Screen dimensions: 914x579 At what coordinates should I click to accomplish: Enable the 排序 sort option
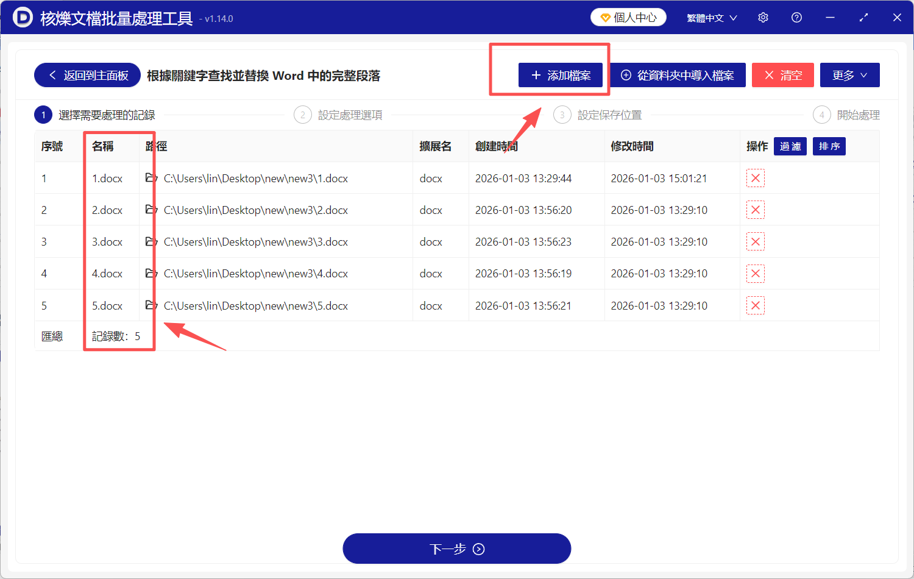pyautogui.click(x=829, y=146)
